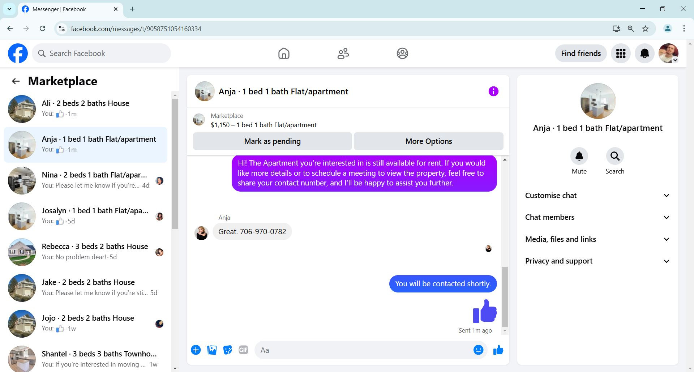
Task: Click the listing photo in details panel
Action: coord(597,101)
